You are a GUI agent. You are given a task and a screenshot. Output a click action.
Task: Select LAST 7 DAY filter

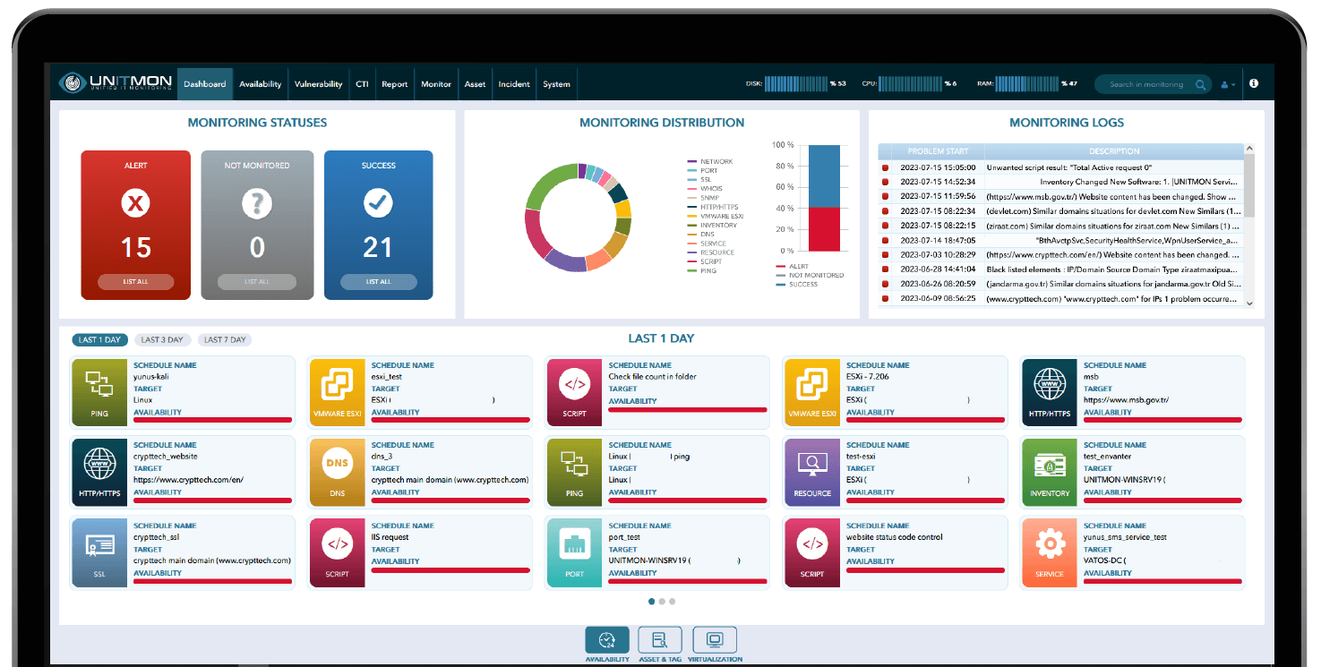[225, 340]
